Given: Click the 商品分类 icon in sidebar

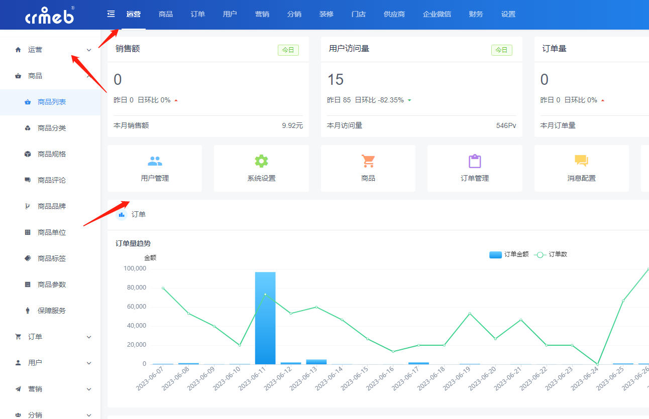Looking at the screenshot, I should (28, 128).
